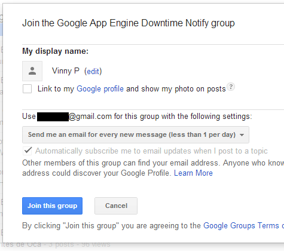Click the Join this group button
284x251 pixels.
tap(52, 206)
